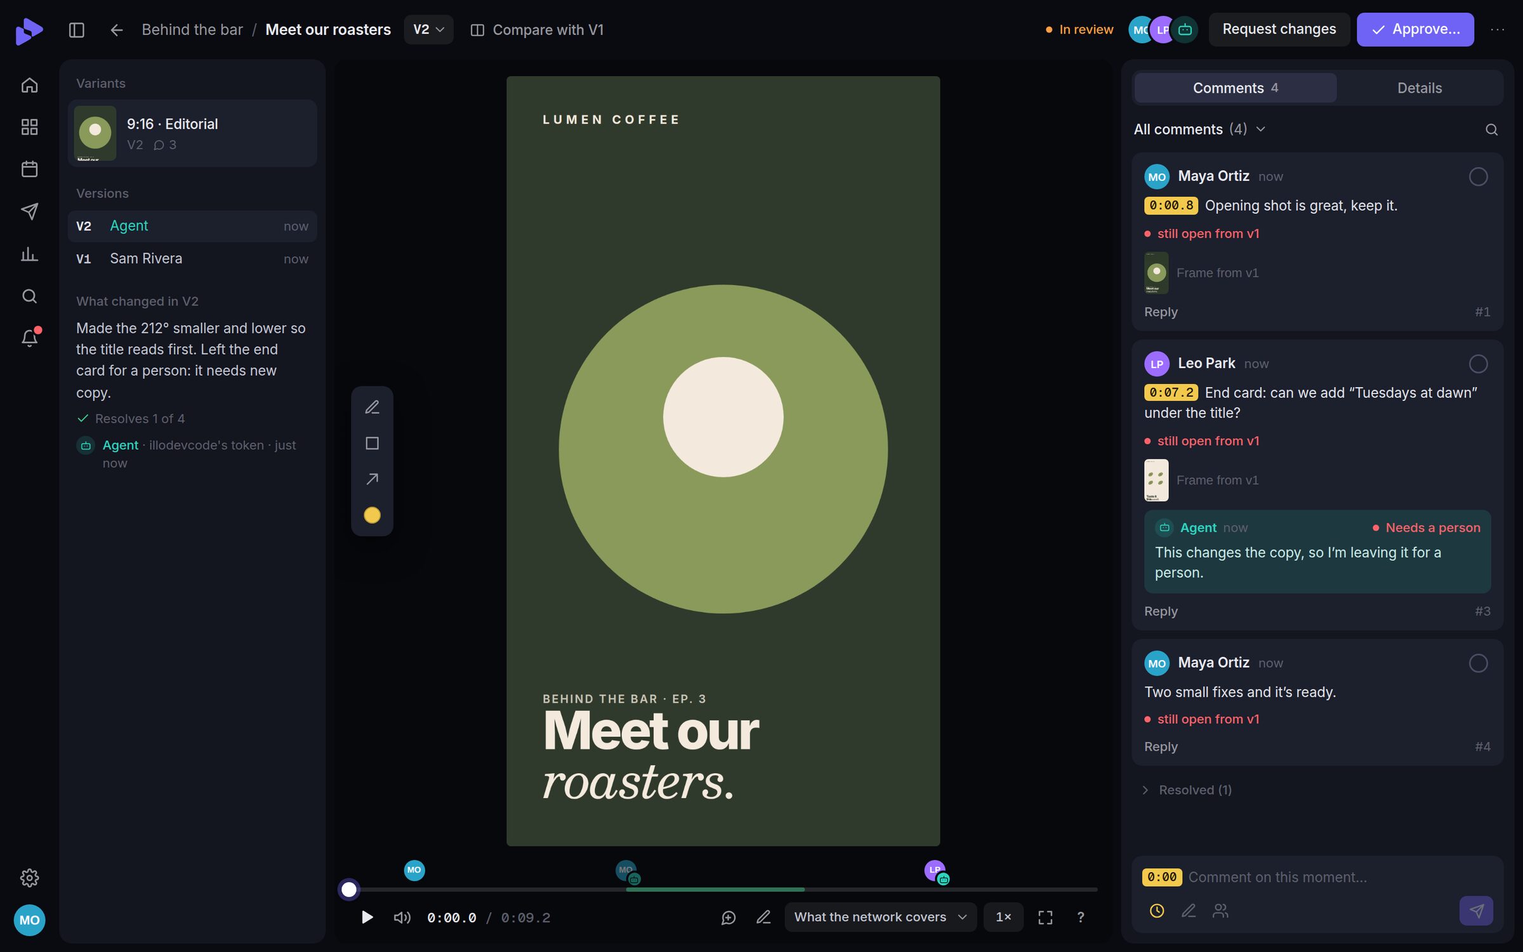
Task: Reply to Leo Park's comment #3
Action: 1161,611
